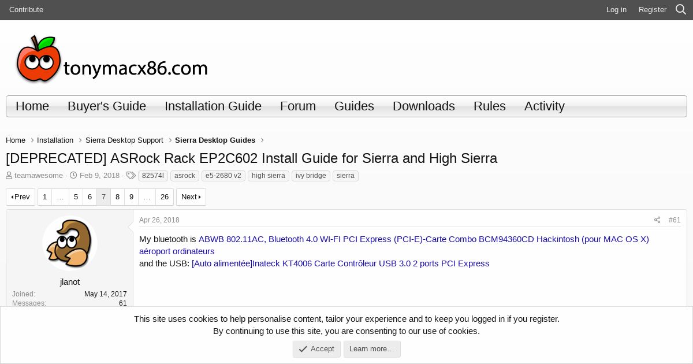Go to page 8
Viewport: 693px width, 364px height.
[117, 197]
